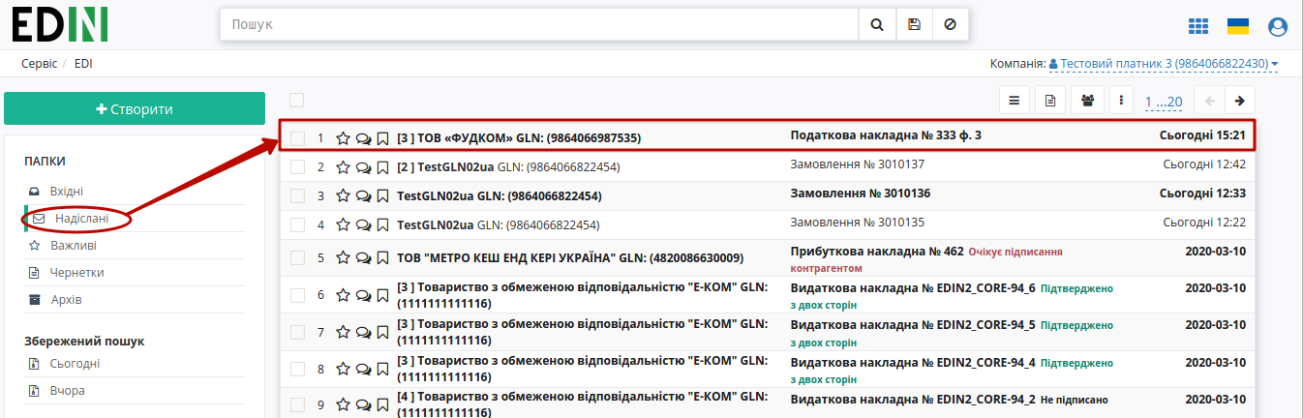The width and height of the screenshot is (1303, 418).
Task: Open comments for row 3 Замовлення № 3010136
Action: pos(363,195)
